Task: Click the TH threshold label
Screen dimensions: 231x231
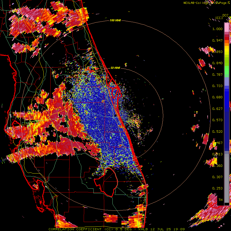Action: click(x=220, y=200)
